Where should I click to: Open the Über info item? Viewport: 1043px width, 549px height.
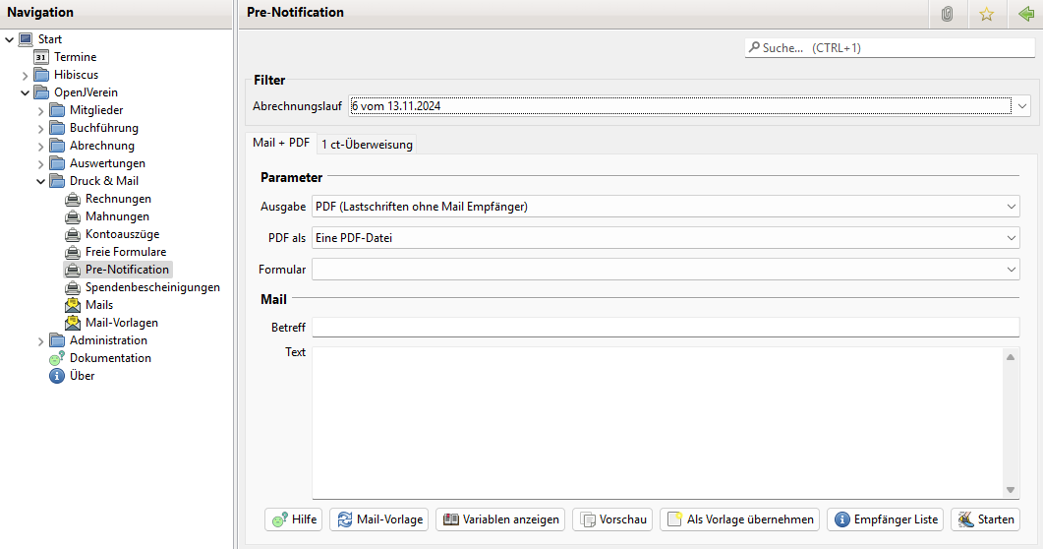(82, 376)
